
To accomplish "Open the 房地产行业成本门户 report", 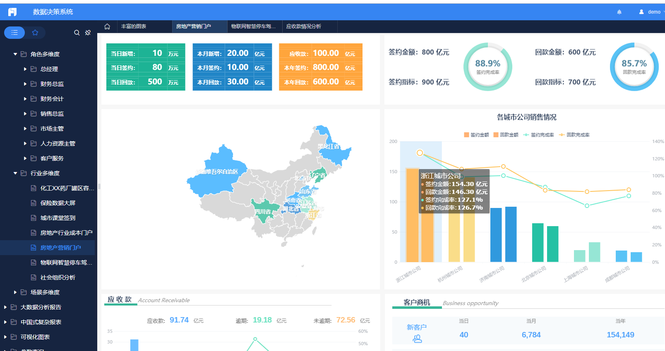I will [66, 233].
